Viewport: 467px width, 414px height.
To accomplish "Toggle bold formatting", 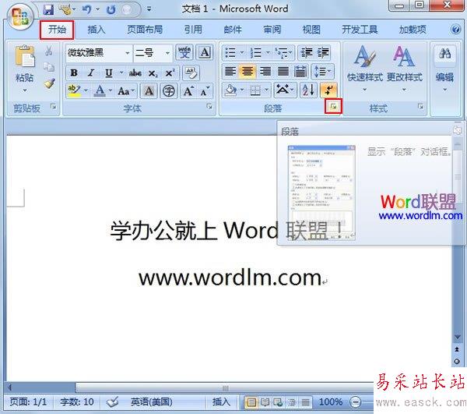I will (74, 73).
